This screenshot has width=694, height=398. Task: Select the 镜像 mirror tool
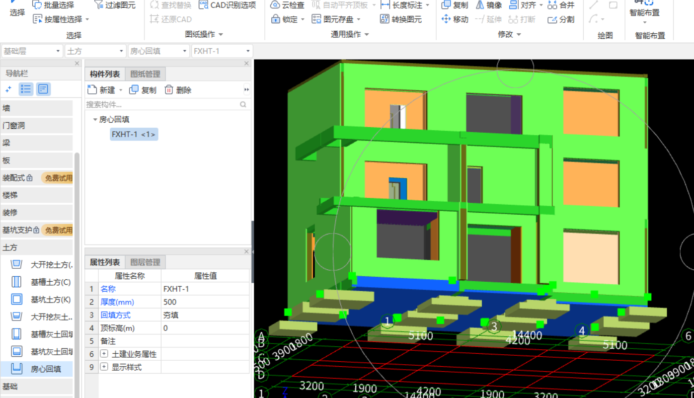pos(489,5)
